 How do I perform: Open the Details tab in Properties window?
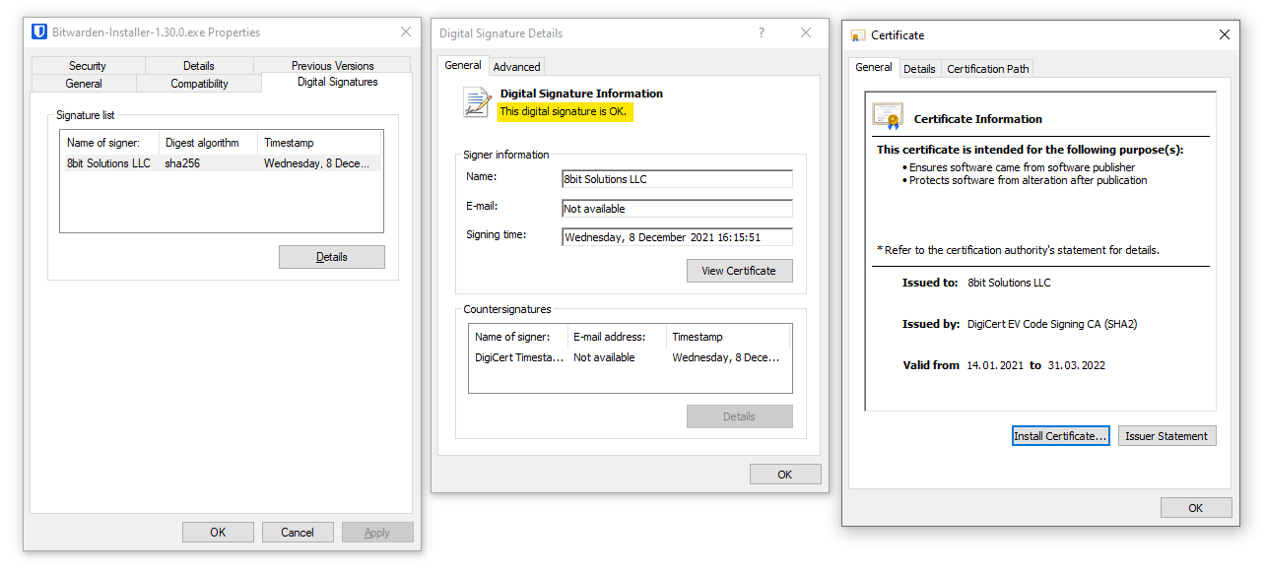tap(199, 66)
